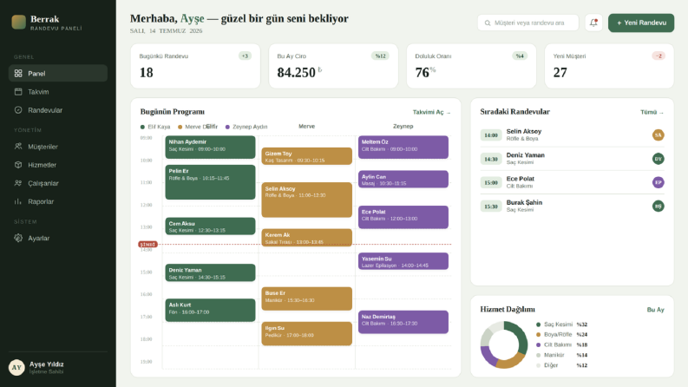The image size is (688, 387).
Task: Click the Takvim calendar icon
Action: [18, 92]
